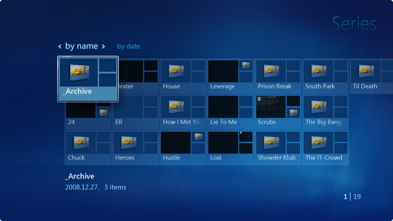393x221 pixels.
Task: Select the by name sort tab
Action: coord(82,46)
